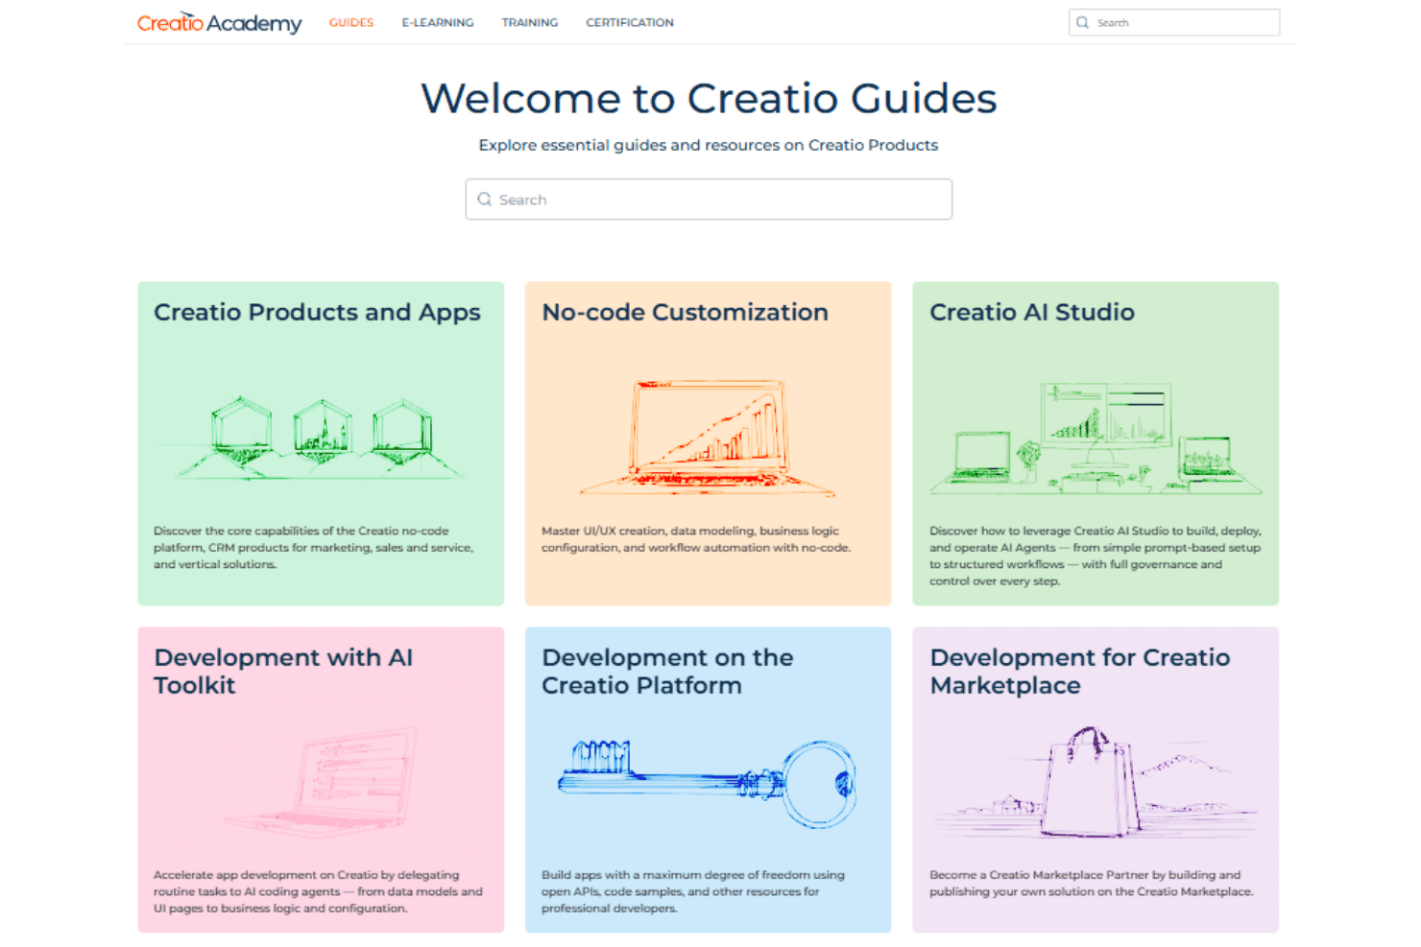Click subtitle 'Explore essential guides and resources'

(709, 145)
